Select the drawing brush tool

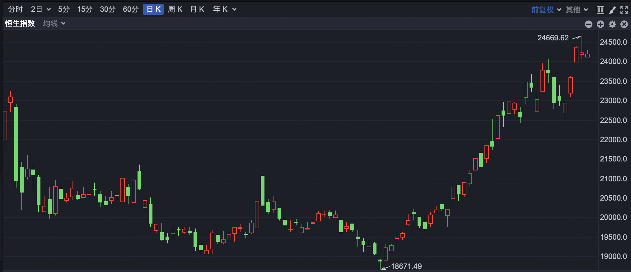click(612, 10)
